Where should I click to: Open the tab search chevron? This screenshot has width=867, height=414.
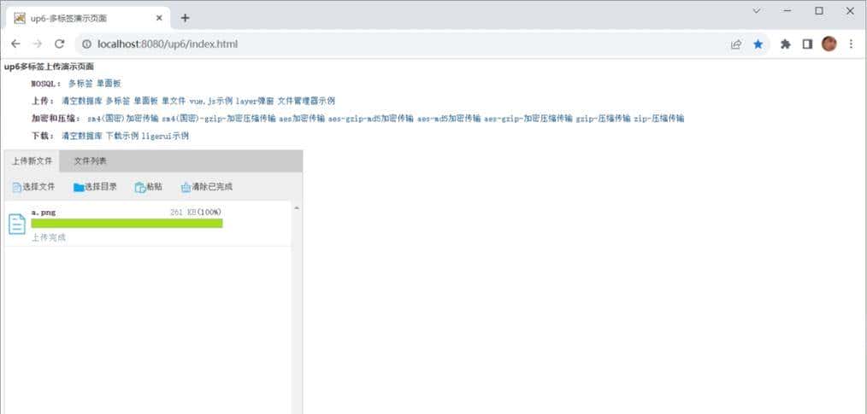pos(757,10)
